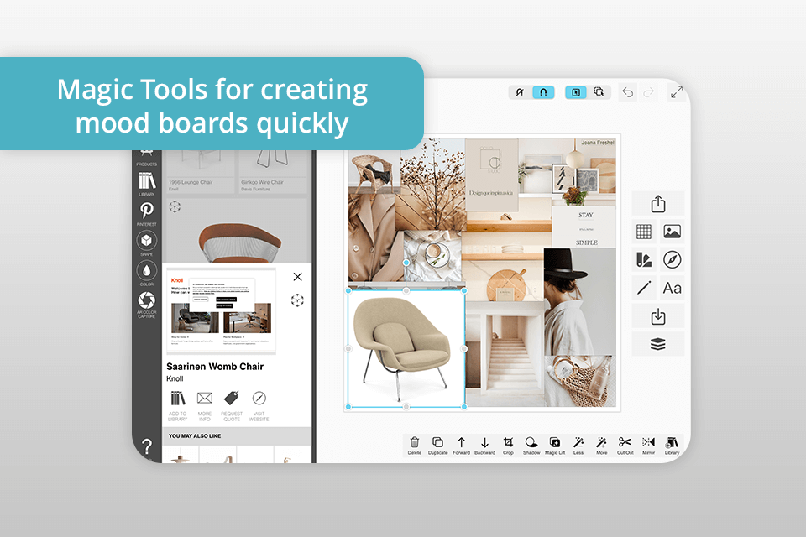Click the Saarinen Womb Chair title
This screenshot has height=537, width=806.
(215, 367)
